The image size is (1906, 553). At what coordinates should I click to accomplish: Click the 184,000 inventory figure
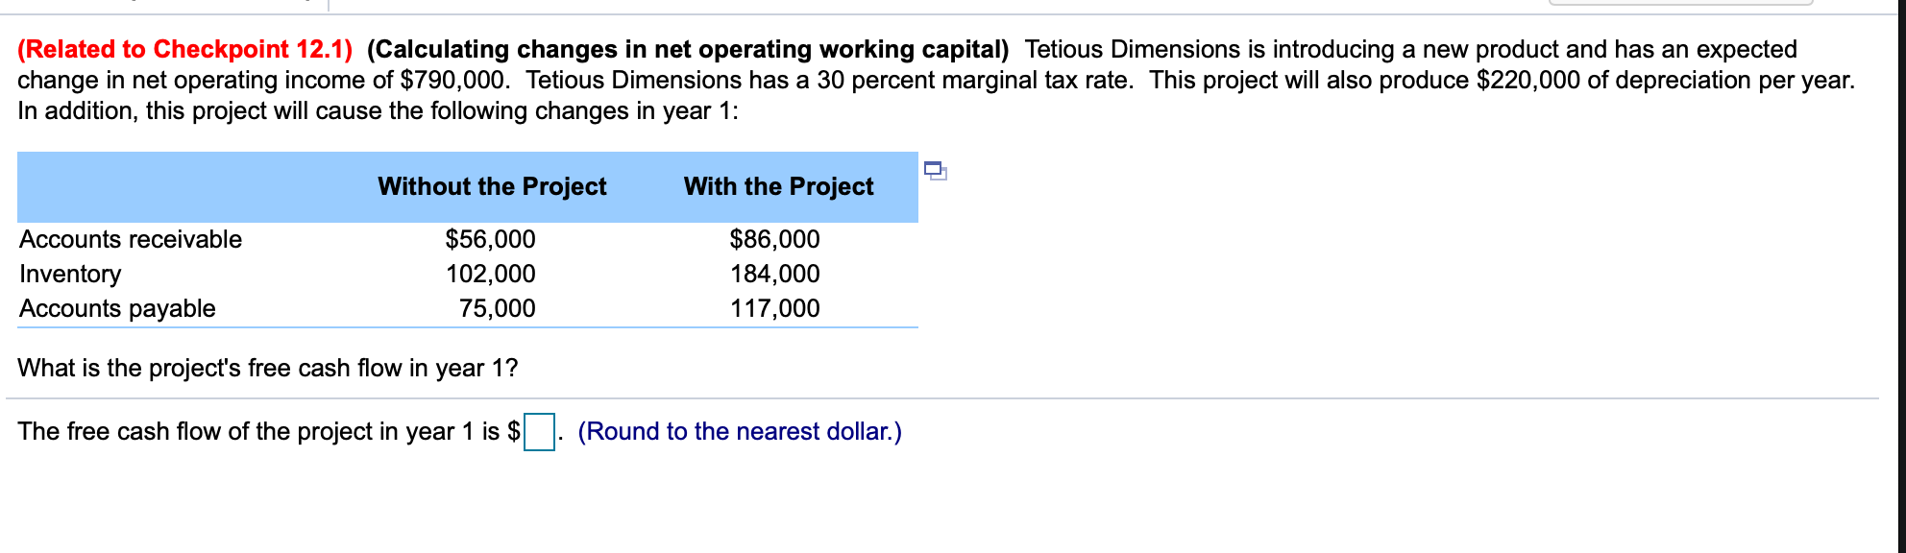point(775,274)
